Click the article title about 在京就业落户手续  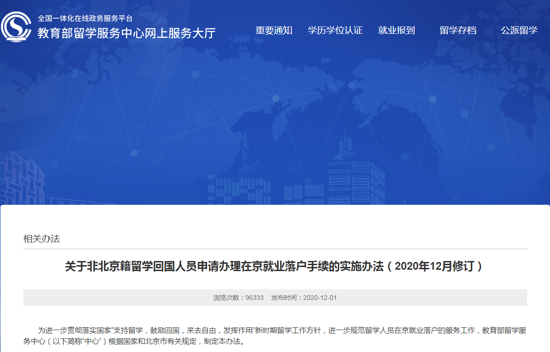274,267
